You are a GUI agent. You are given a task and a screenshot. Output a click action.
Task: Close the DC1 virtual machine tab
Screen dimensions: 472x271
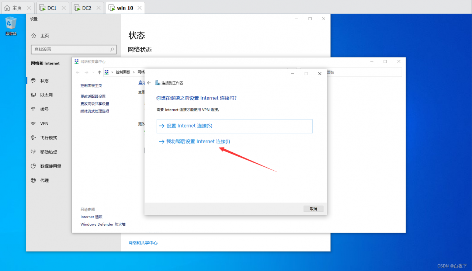click(64, 8)
